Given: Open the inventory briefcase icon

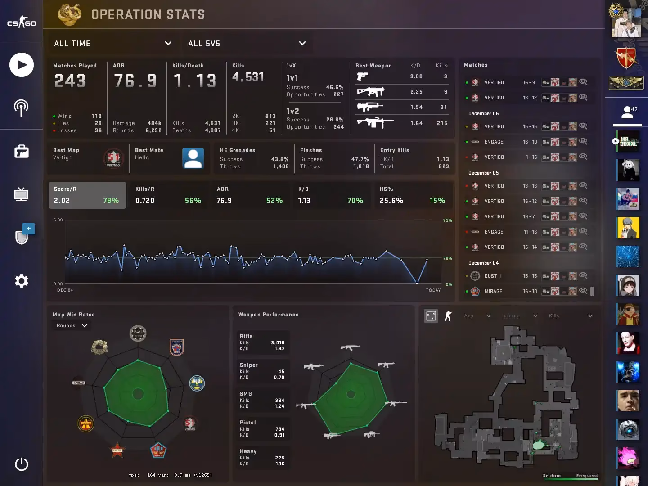Looking at the screenshot, I should pyautogui.click(x=22, y=151).
